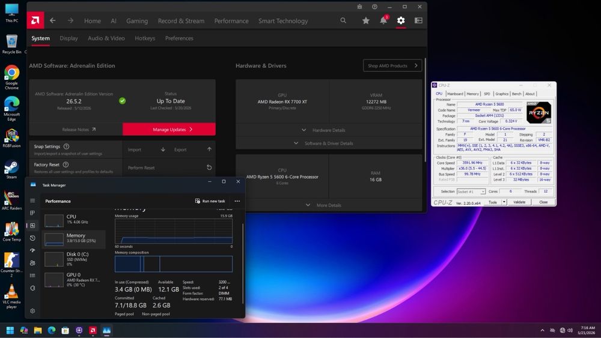The height and width of the screenshot is (338, 601).
Task: Go forward with the AMD forward arrow
Action: click(x=70, y=20)
